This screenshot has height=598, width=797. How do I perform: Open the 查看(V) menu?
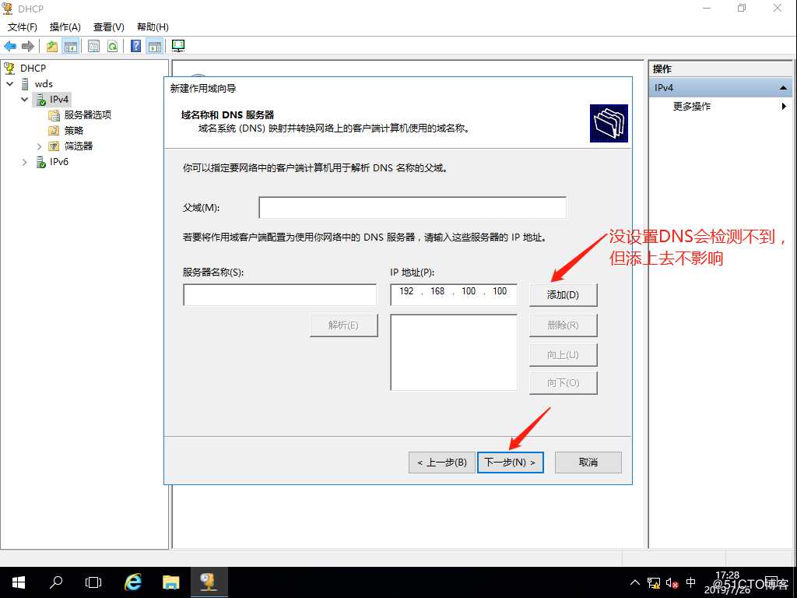pos(109,27)
